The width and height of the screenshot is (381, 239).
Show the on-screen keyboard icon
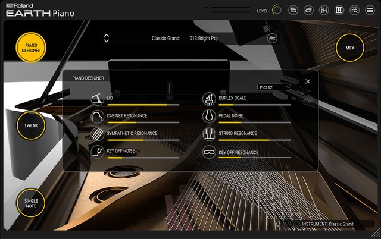tap(339, 10)
